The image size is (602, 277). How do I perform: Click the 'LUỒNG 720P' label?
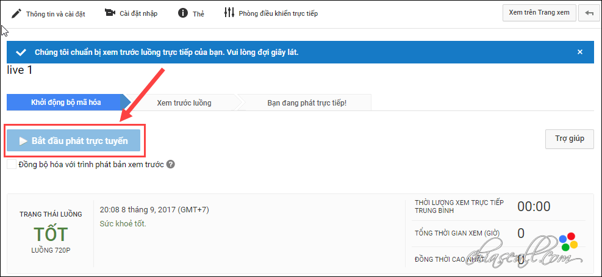point(51,251)
